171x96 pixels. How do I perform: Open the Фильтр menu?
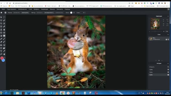point(52,9)
